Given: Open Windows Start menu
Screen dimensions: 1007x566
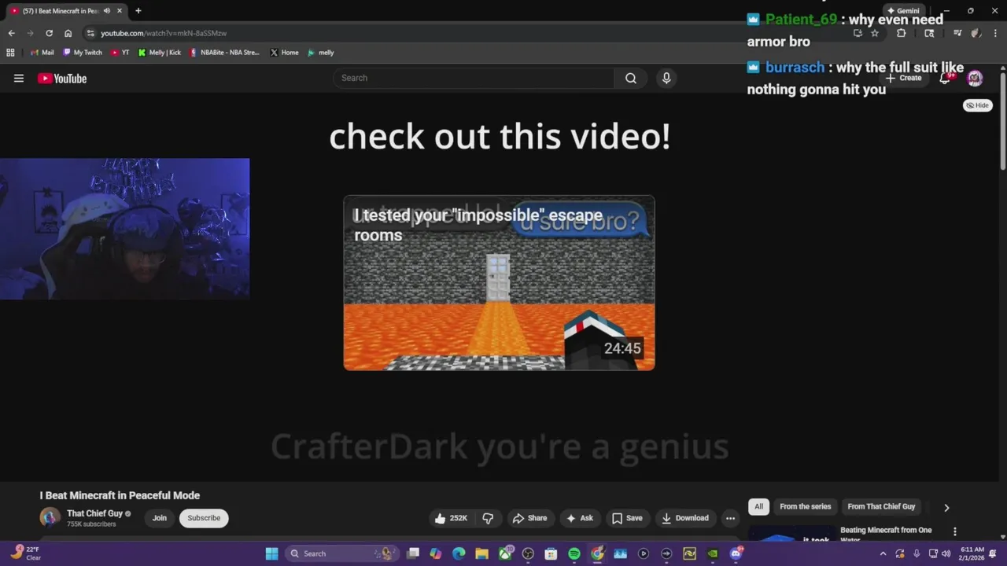Looking at the screenshot, I should [271, 553].
